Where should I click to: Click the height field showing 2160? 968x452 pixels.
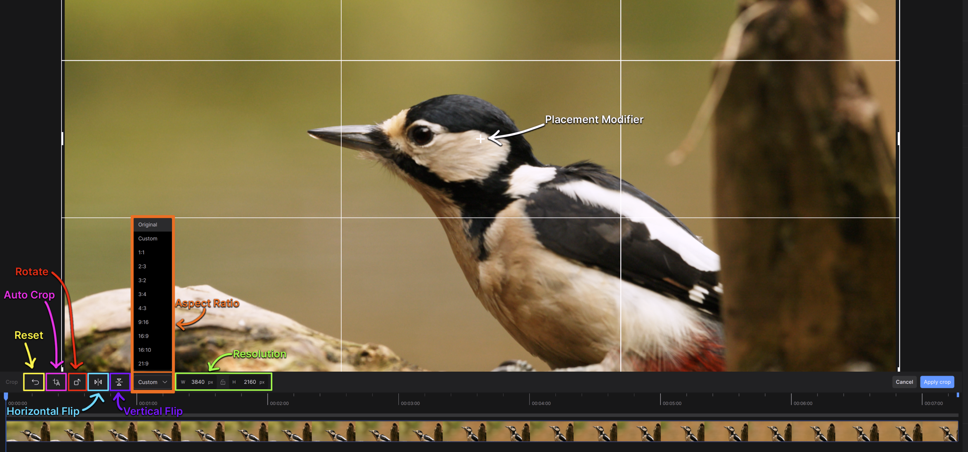coord(249,382)
